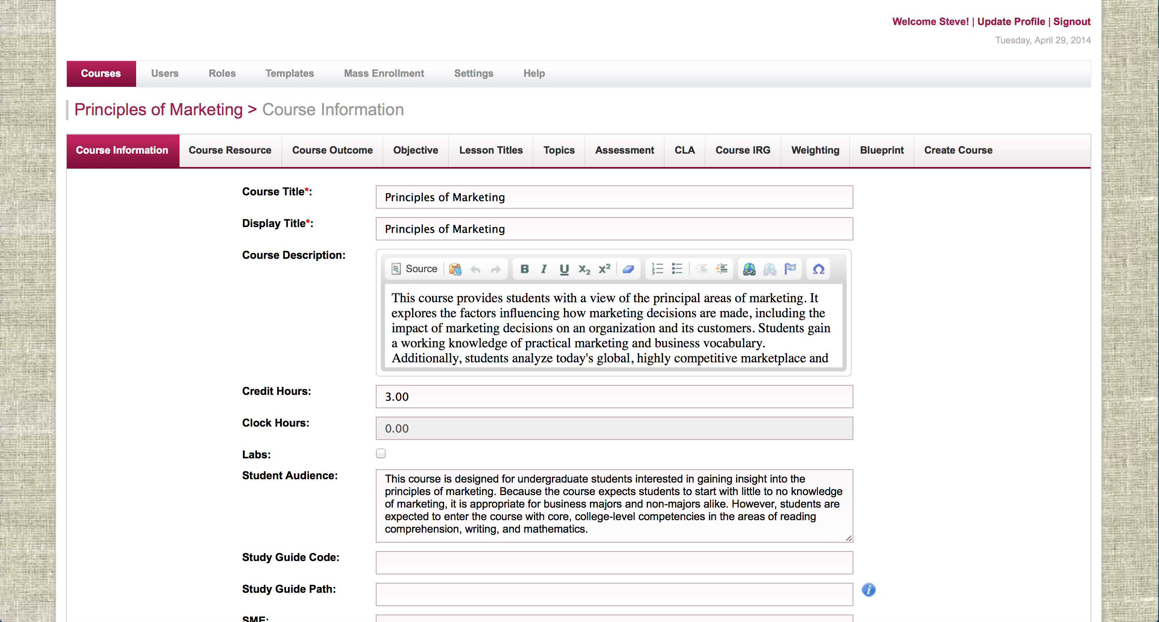
Task: Open the Mass Enrollment menu
Action: coord(384,73)
